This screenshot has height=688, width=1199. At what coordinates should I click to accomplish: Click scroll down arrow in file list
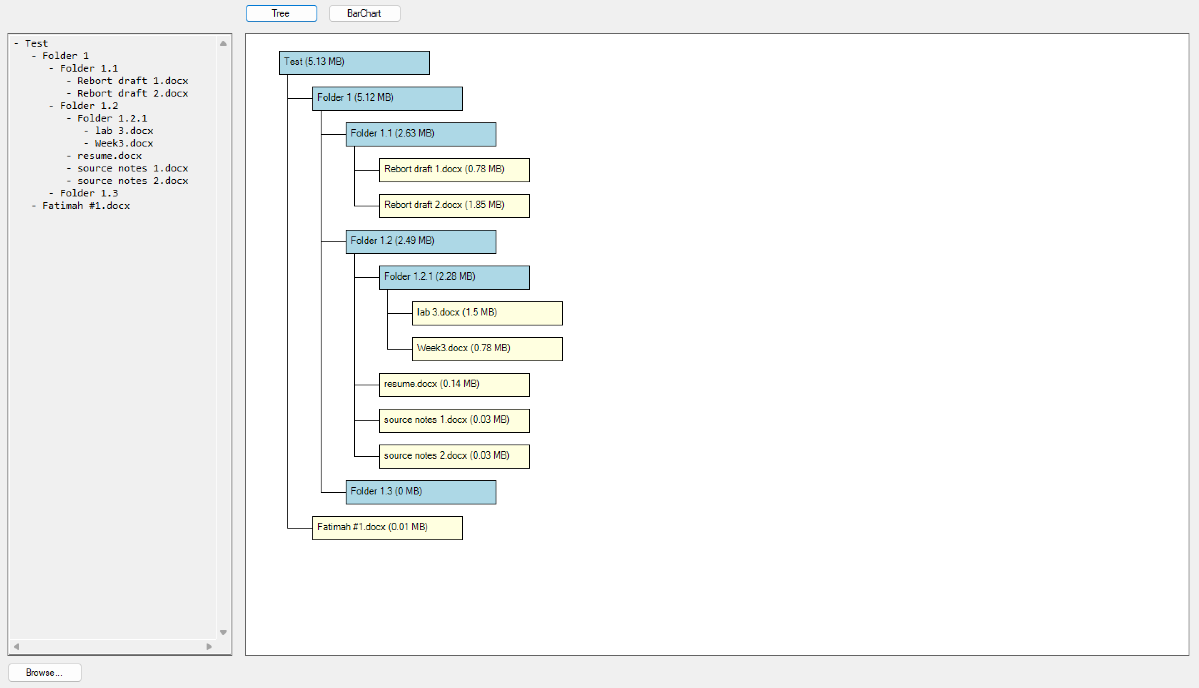pos(223,632)
